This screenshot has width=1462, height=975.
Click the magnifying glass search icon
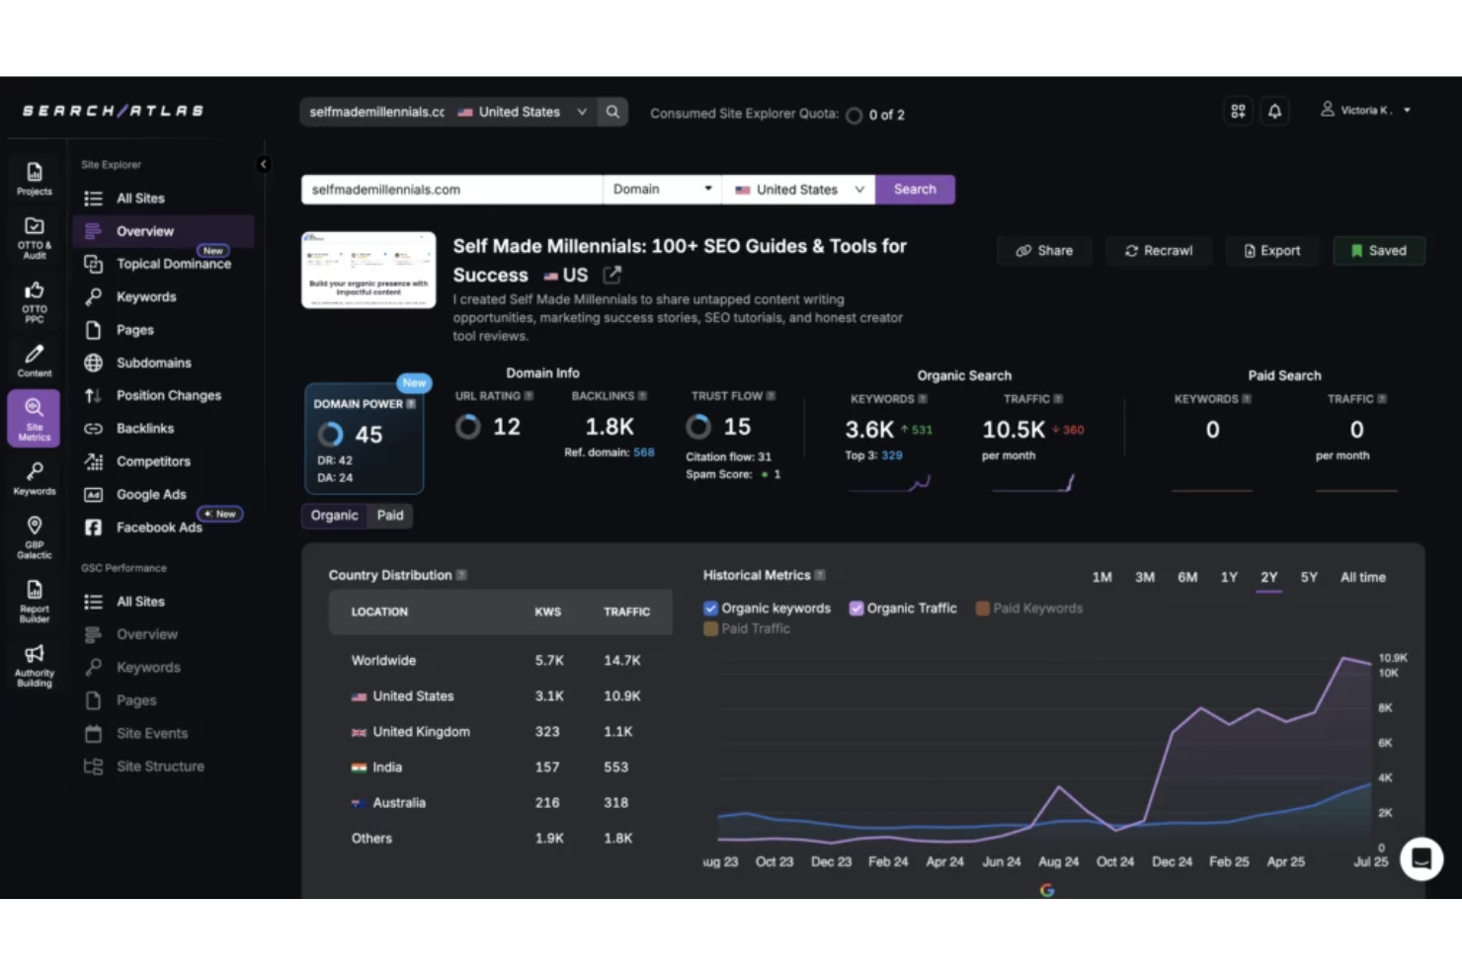[x=612, y=112]
